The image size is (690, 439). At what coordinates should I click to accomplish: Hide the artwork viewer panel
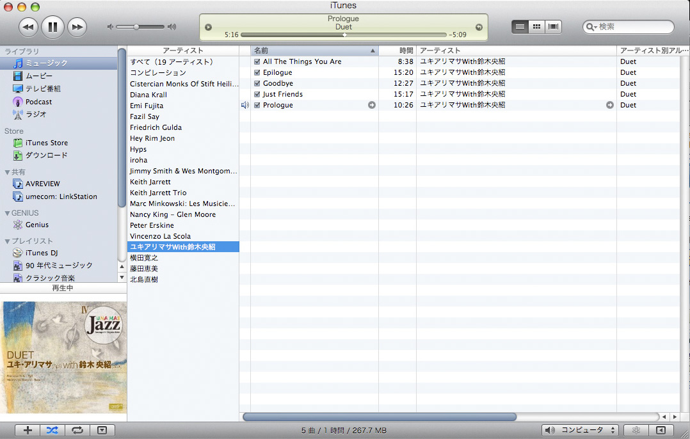[x=102, y=430]
